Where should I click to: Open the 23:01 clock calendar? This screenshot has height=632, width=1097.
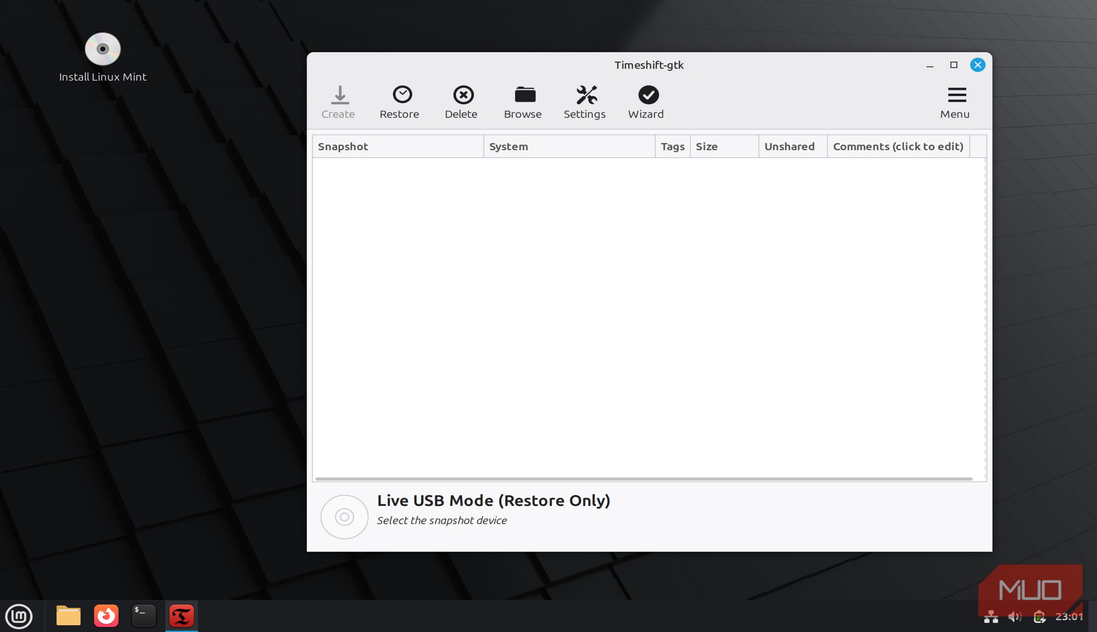1069,616
